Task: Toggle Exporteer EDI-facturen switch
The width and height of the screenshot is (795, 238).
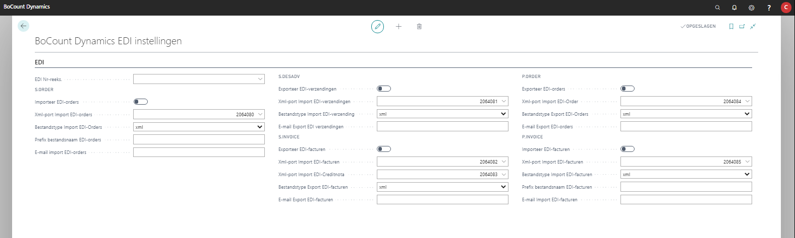Action: [384, 149]
